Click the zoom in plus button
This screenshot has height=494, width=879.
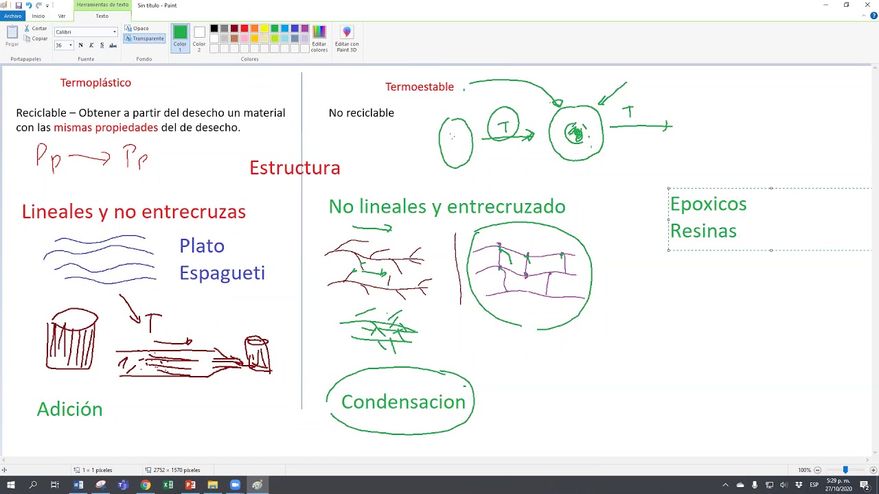pos(873,470)
